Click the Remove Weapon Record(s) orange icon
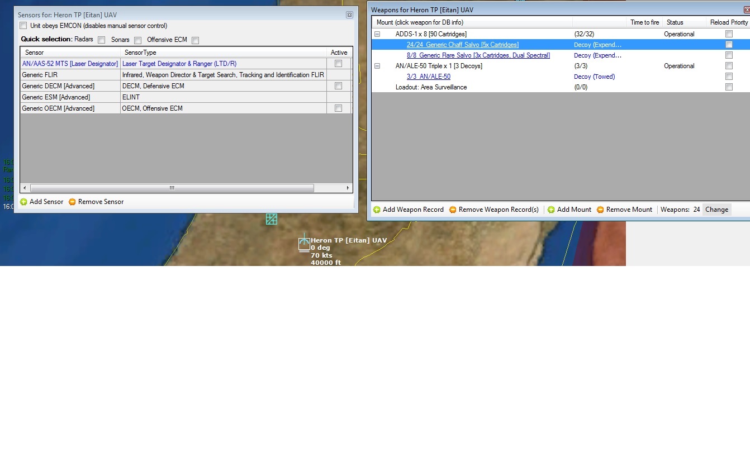This screenshot has height=456, width=750. click(453, 210)
